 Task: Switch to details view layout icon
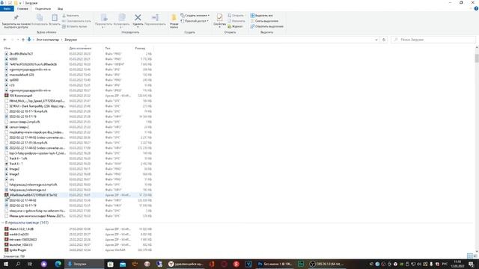click(x=470, y=256)
